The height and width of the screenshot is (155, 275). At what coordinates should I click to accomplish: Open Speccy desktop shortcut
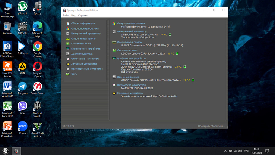pyautogui.click(x=38, y=8)
